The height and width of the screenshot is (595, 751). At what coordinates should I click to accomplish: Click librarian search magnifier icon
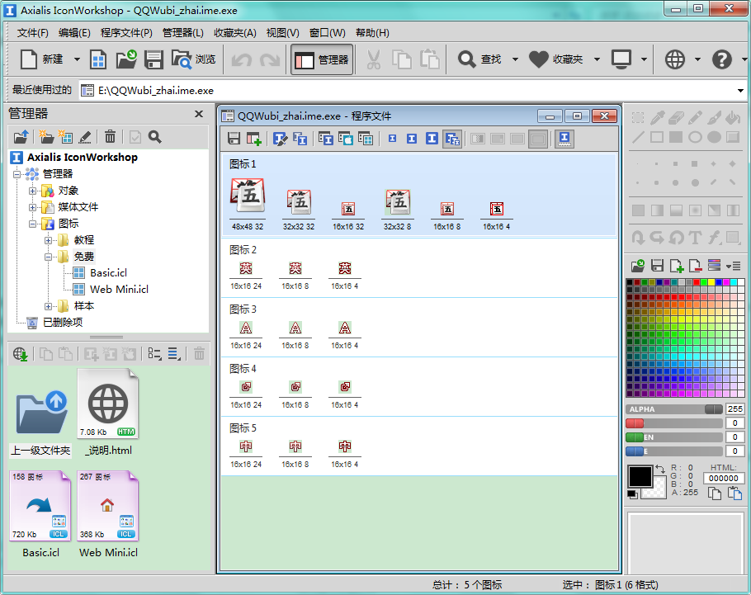click(x=154, y=137)
